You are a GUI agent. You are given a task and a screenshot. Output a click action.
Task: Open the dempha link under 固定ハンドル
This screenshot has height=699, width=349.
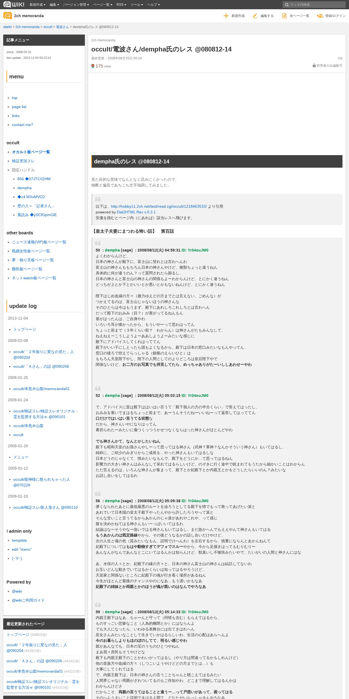click(24, 188)
